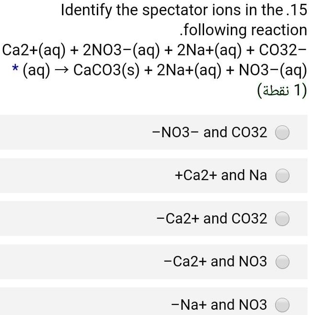Viewport: 309px width, 315px height.
Task: Click the "-Na+ and NO3" answer text
Action: [x=219, y=304]
